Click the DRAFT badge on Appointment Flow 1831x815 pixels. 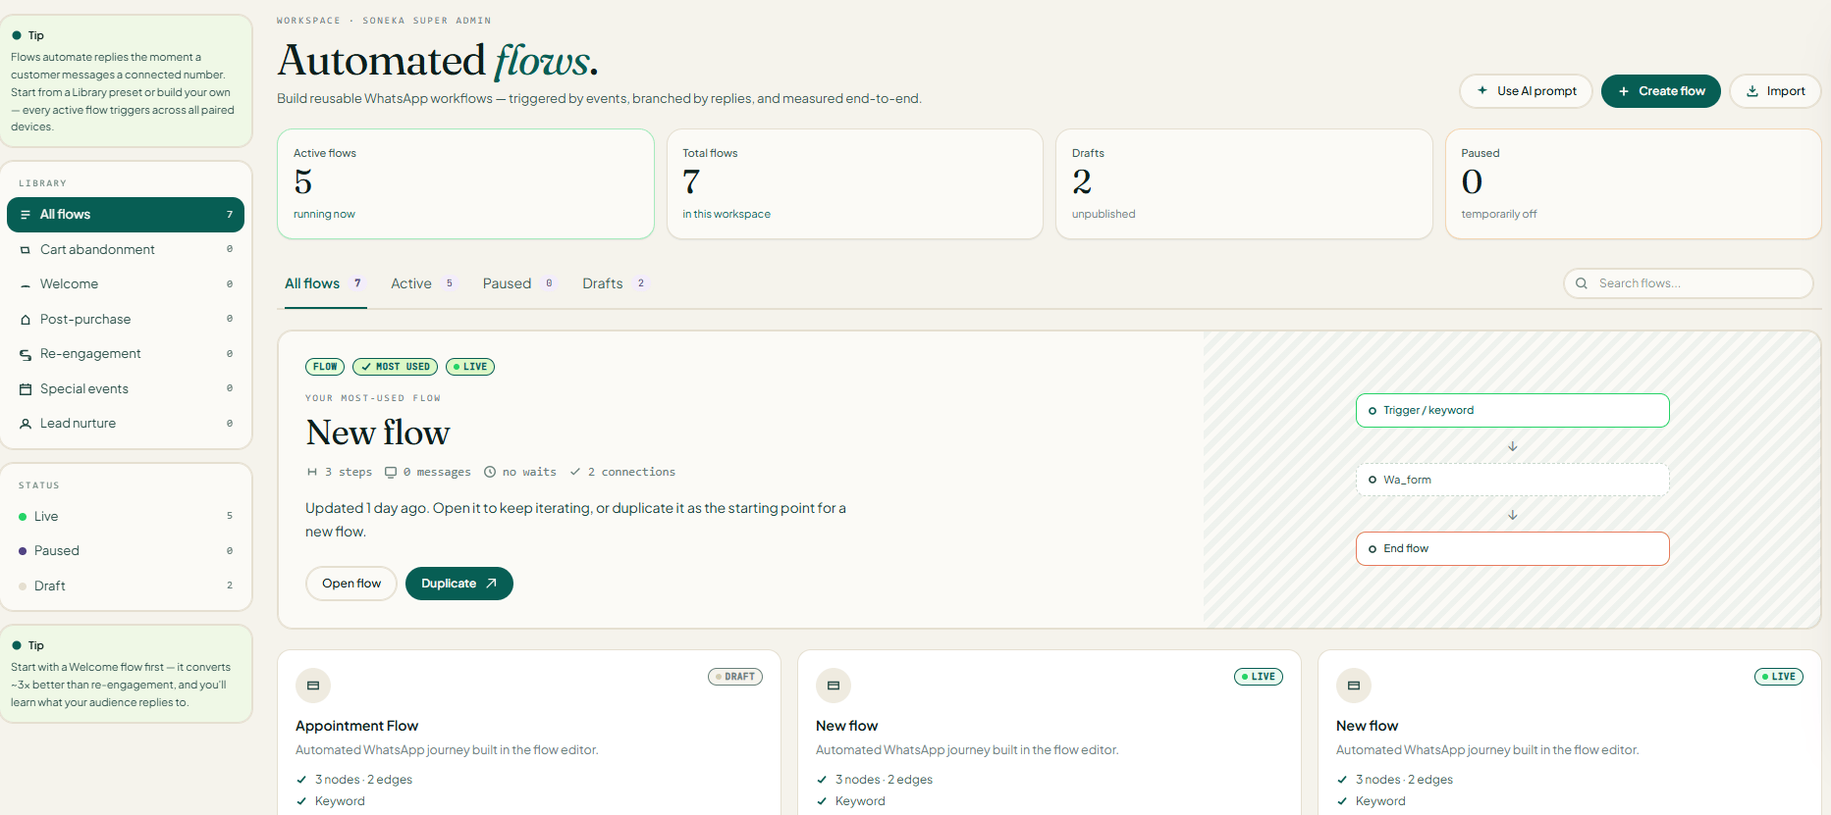735,677
